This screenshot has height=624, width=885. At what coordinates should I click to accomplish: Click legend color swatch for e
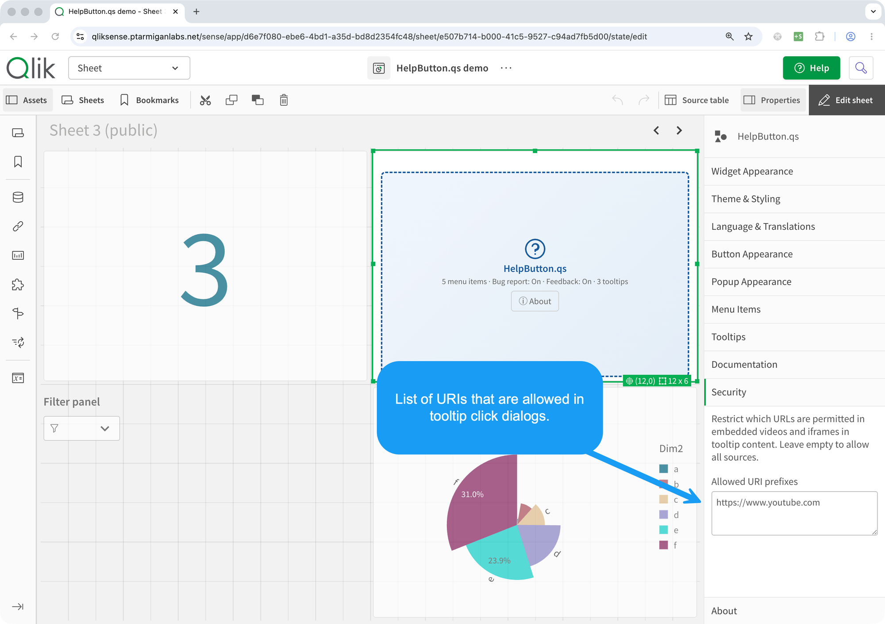[663, 530]
